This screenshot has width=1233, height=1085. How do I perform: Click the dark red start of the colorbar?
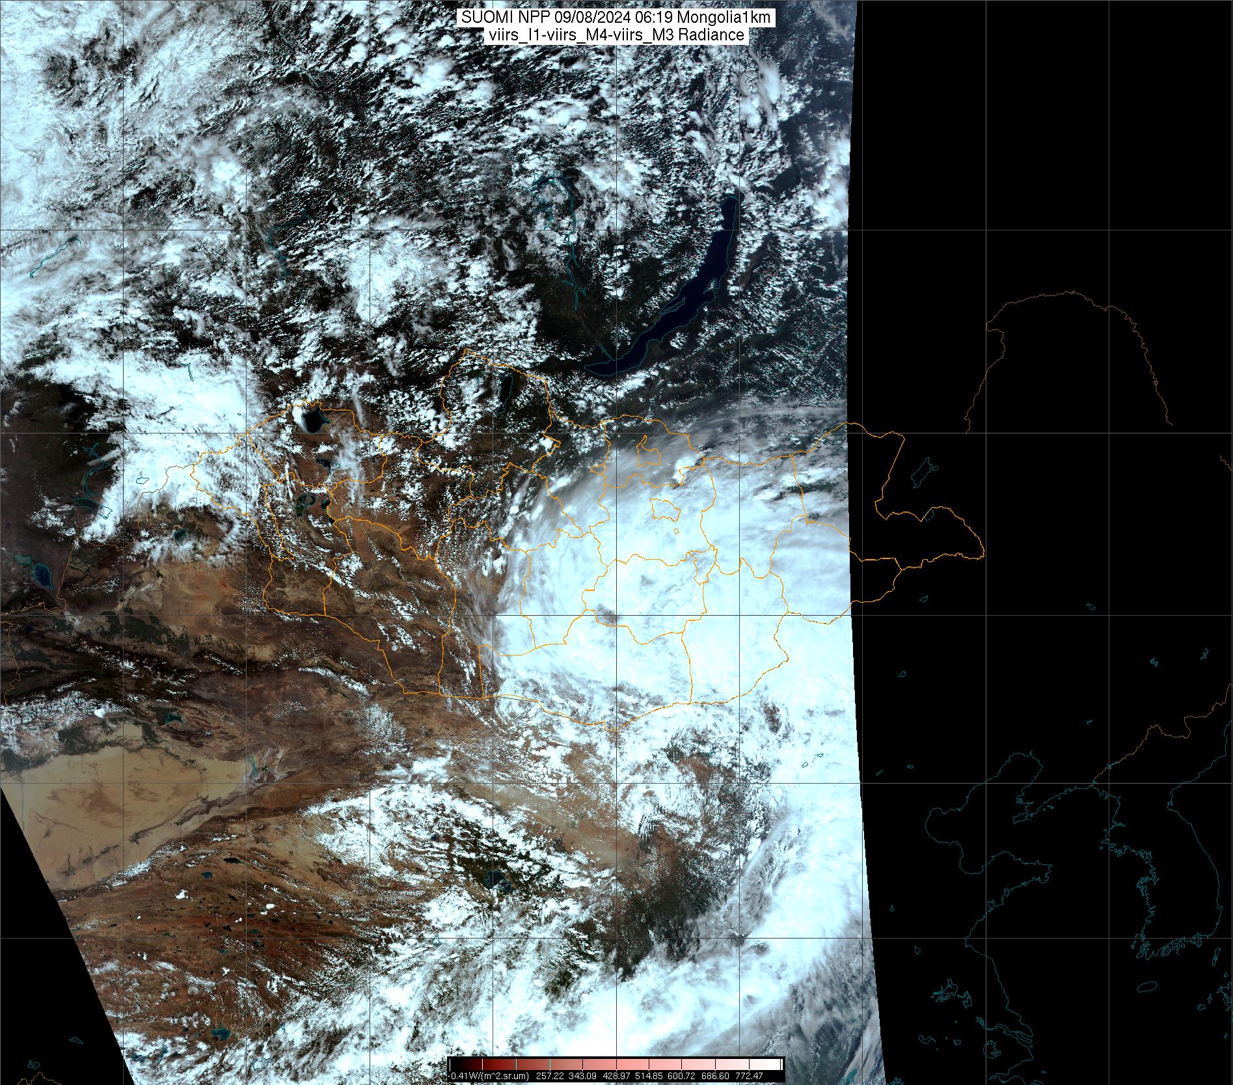455,1064
